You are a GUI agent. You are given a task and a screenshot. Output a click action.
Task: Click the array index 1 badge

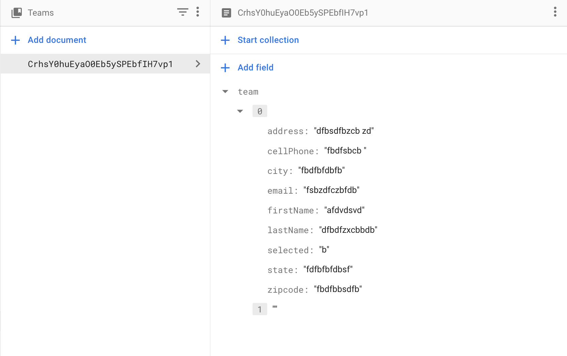coord(260,309)
